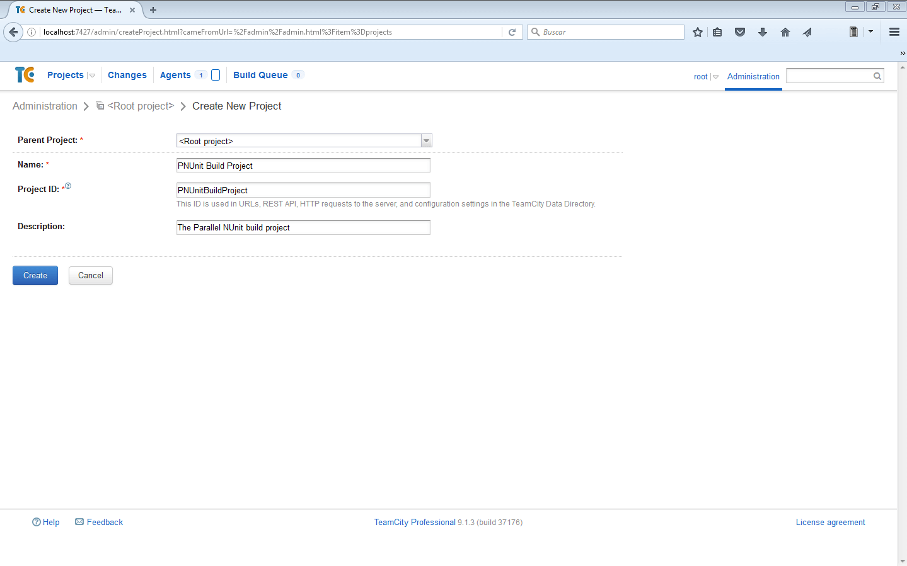Open the root user dropdown menu
Viewport: 907px width, 566px height.
pyautogui.click(x=715, y=77)
